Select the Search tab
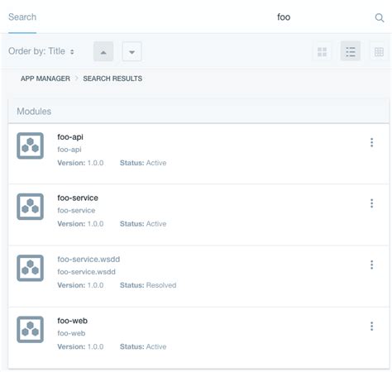The image size is (392, 372). pyautogui.click(x=22, y=17)
